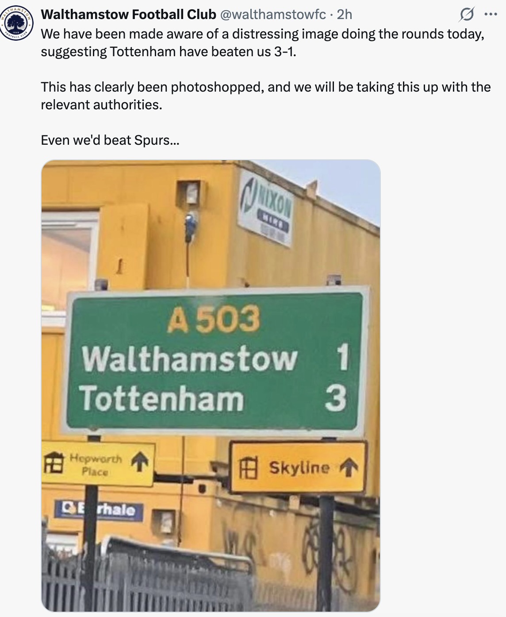This screenshot has width=506, height=617.
Task: Open the 2h post timestamp
Action: tap(345, 15)
